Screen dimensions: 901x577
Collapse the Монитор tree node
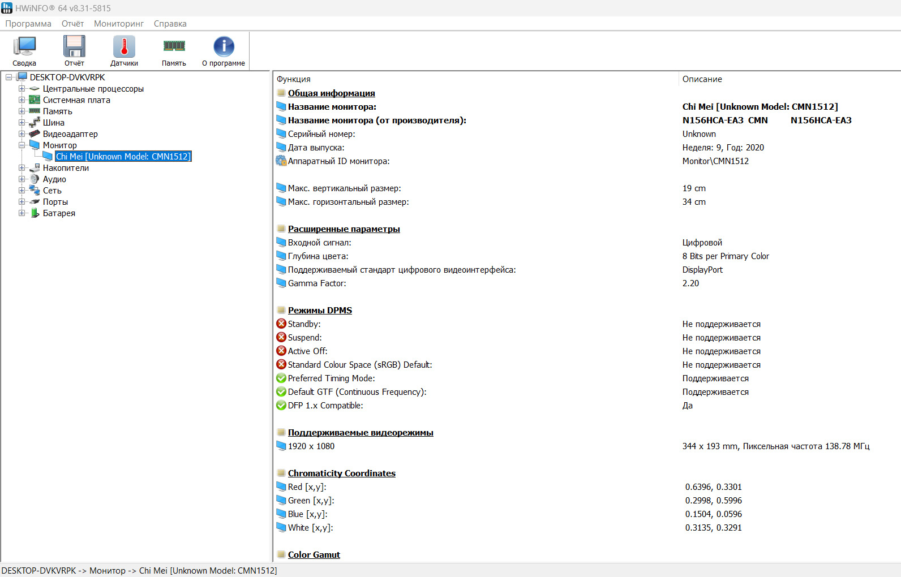pyautogui.click(x=22, y=145)
